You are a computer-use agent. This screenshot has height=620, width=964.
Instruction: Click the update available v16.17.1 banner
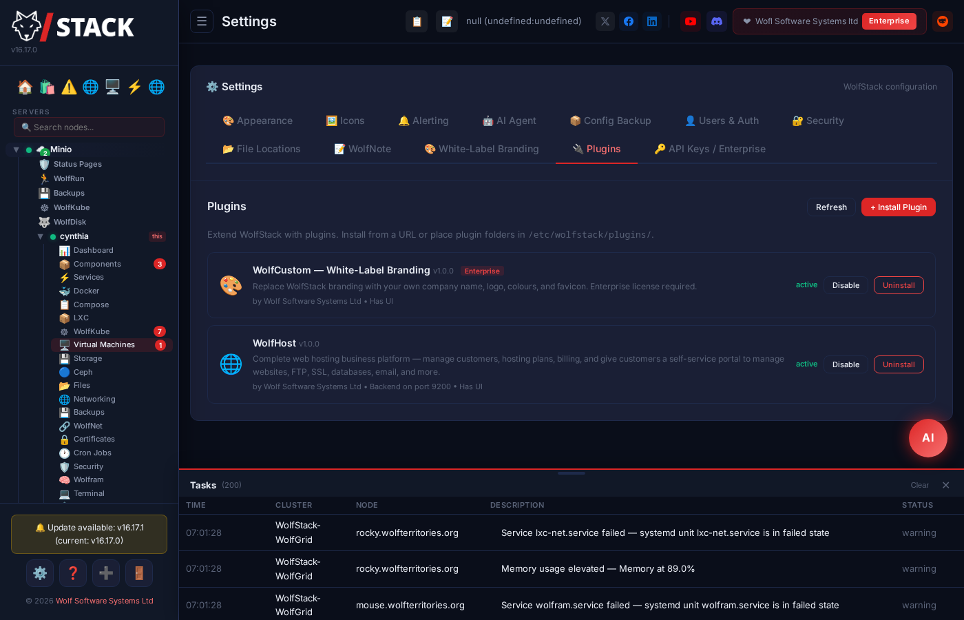(x=89, y=534)
